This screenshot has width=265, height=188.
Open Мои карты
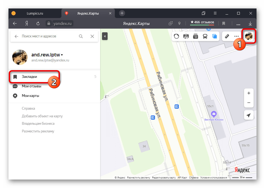[54, 96]
